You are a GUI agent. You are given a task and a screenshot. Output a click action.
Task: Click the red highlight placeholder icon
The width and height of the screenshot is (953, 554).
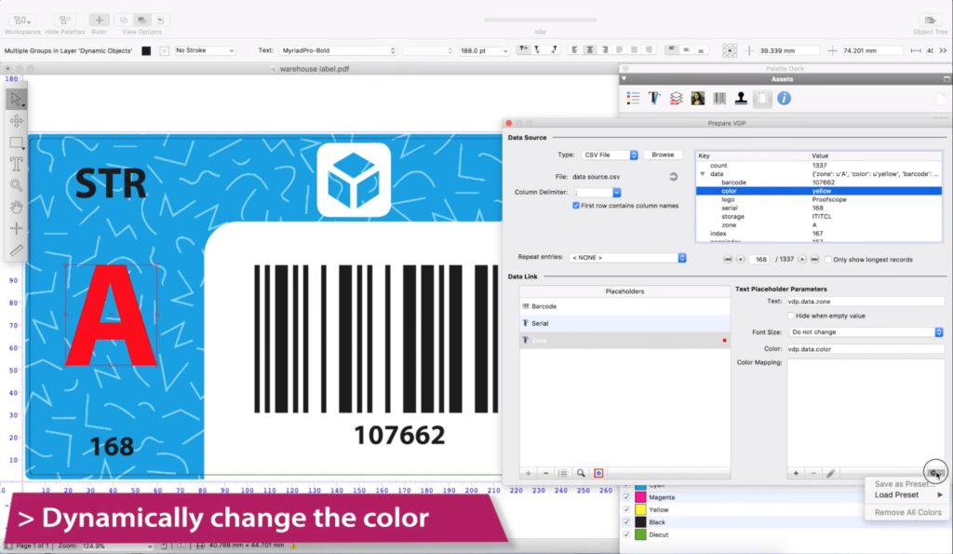[x=598, y=473]
